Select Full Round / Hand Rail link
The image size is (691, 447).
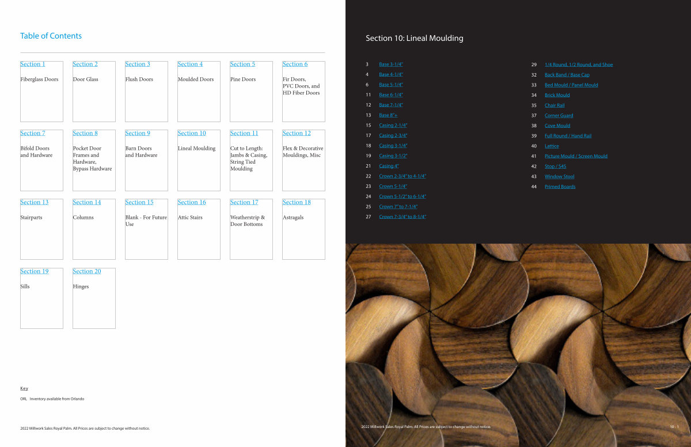click(x=568, y=136)
